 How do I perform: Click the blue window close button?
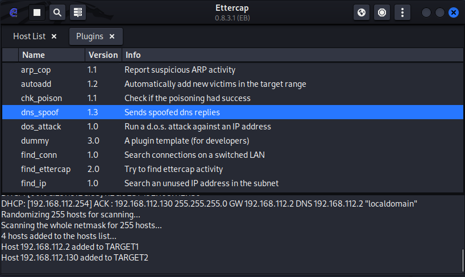(x=453, y=12)
